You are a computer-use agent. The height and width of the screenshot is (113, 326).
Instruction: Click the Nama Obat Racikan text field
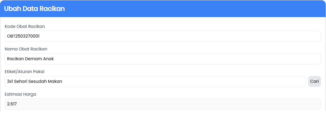pyautogui.click(x=163, y=59)
